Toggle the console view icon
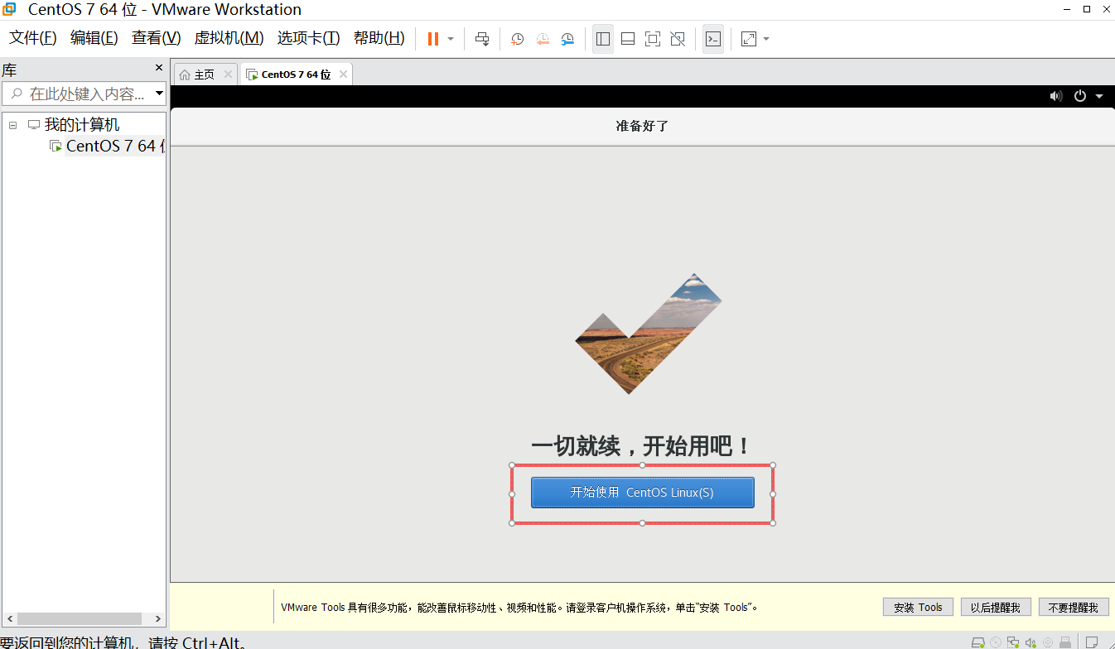The width and height of the screenshot is (1115, 649). (x=713, y=39)
